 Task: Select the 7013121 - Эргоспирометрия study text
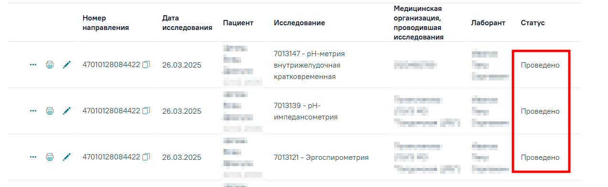point(321,157)
